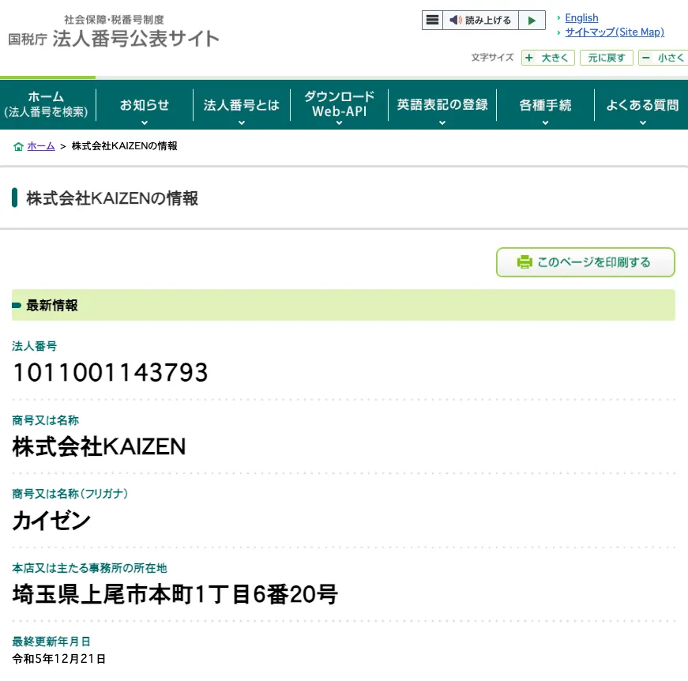The height and width of the screenshot is (681, 688).
Task: Click the 文字サイズ label
Action: pos(492,58)
